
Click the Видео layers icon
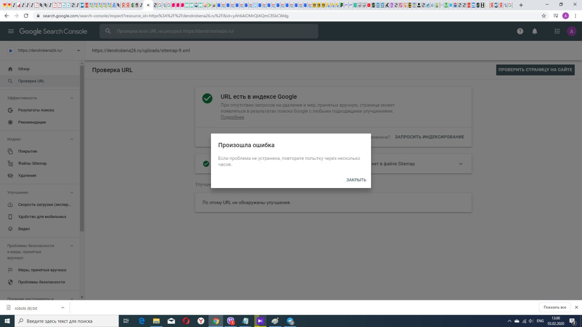pyautogui.click(x=10, y=229)
